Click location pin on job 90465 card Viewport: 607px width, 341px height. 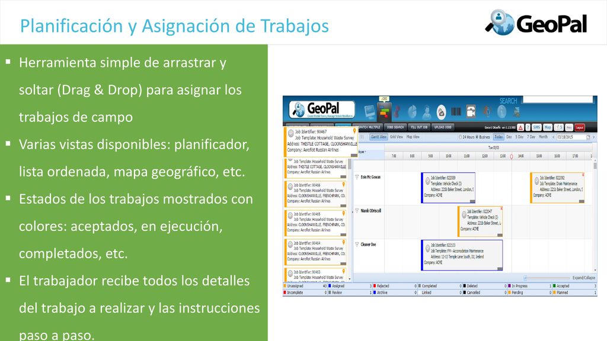pyautogui.click(x=343, y=213)
